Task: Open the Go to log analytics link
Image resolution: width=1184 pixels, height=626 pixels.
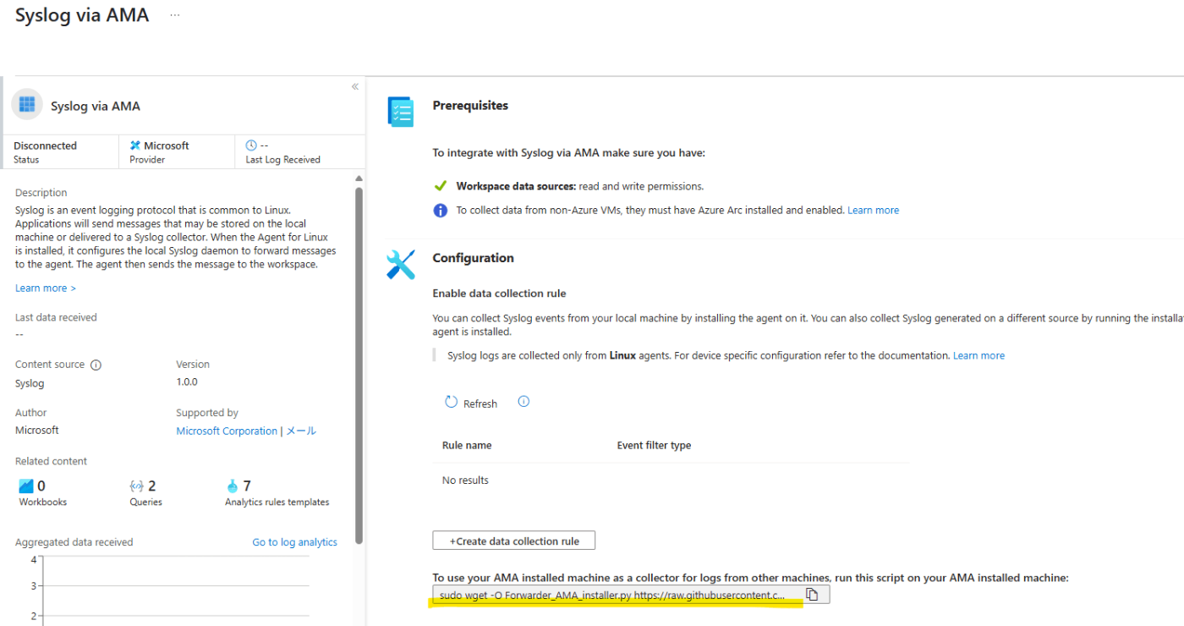Action: tap(294, 542)
